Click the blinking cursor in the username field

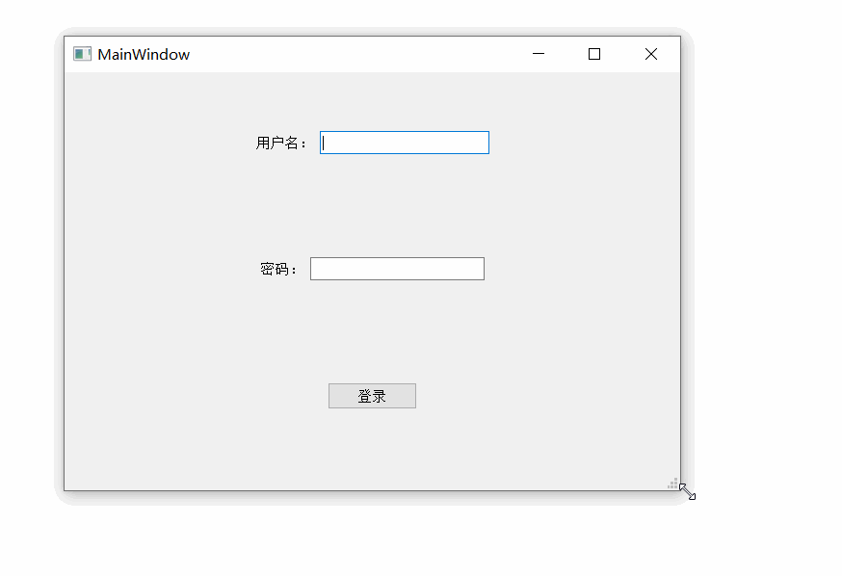(x=324, y=142)
